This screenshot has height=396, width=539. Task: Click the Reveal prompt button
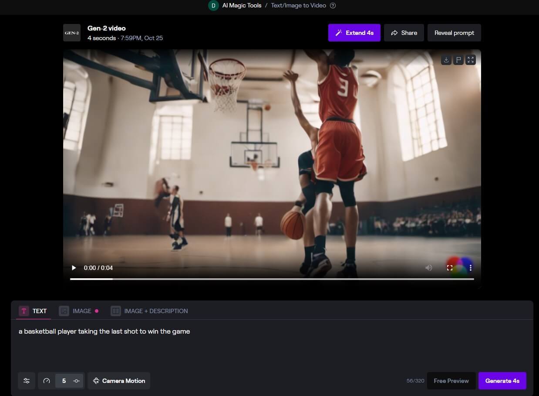[x=454, y=32]
